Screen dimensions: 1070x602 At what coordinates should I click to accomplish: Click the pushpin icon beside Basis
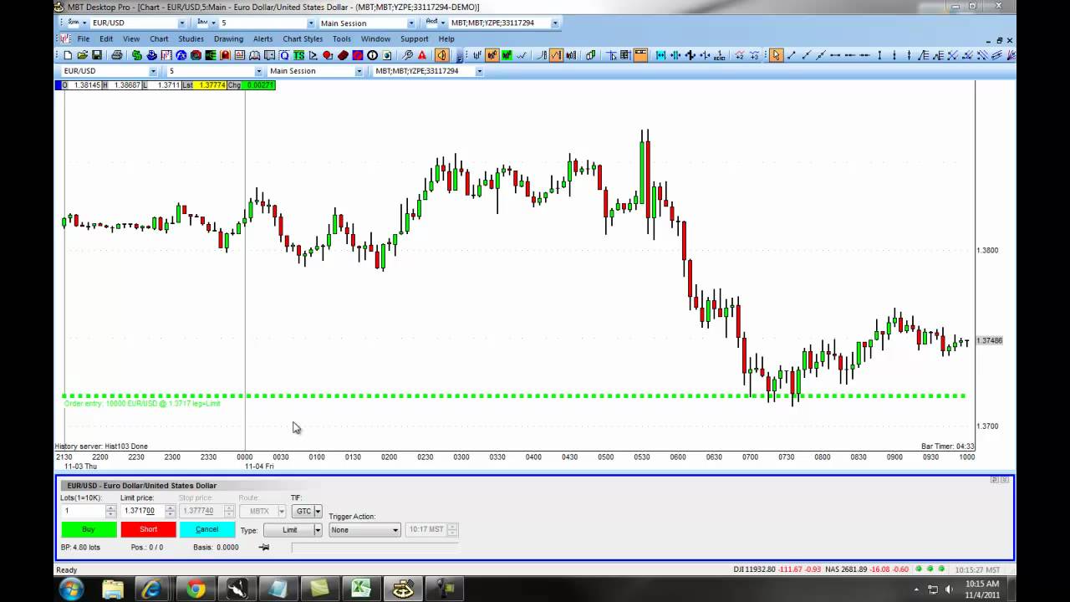tap(264, 547)
